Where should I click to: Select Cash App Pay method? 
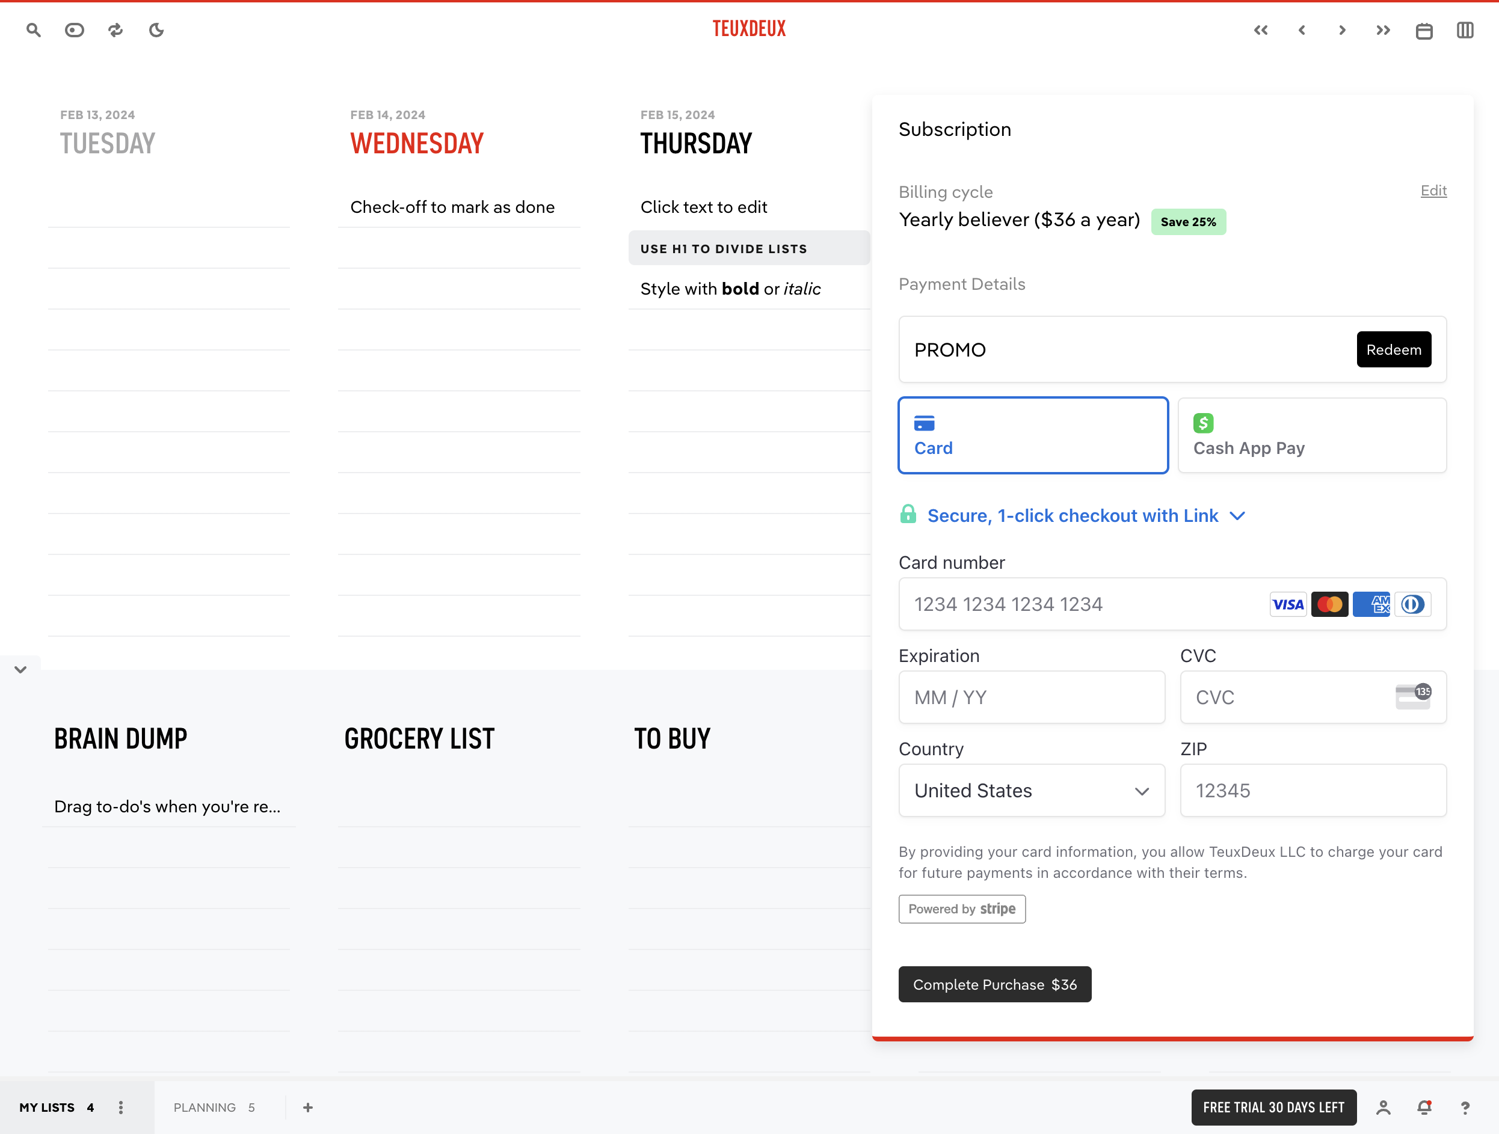tap(1312, 435)
